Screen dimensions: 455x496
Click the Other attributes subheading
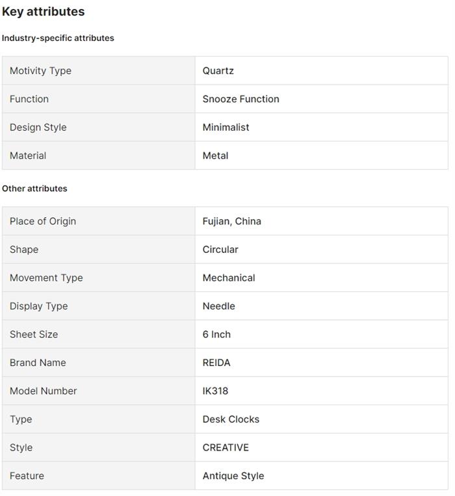(x=34, y=189)
